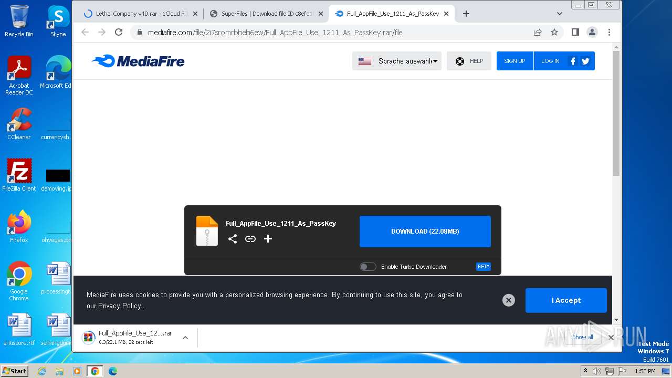
Task: Reload the current page
Action: coord(119,32)
